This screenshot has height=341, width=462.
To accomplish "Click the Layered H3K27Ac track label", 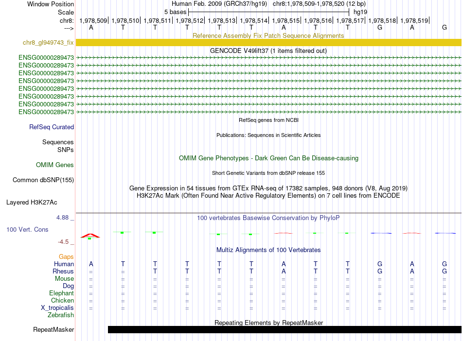I will tap(32, 202).
